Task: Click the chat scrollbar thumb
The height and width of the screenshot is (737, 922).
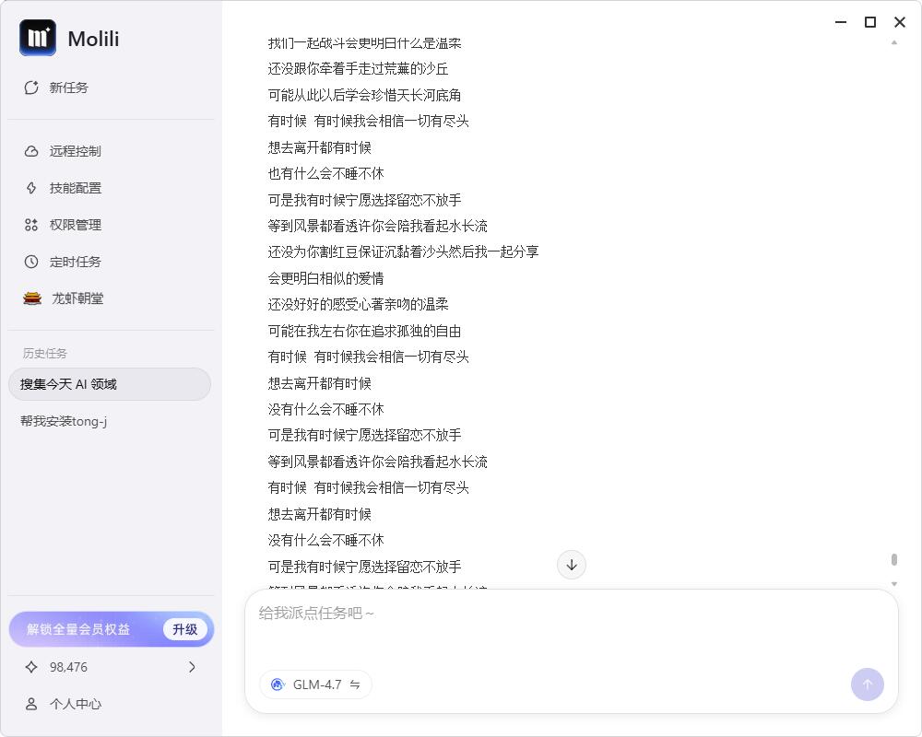Action: click(893, 559)
